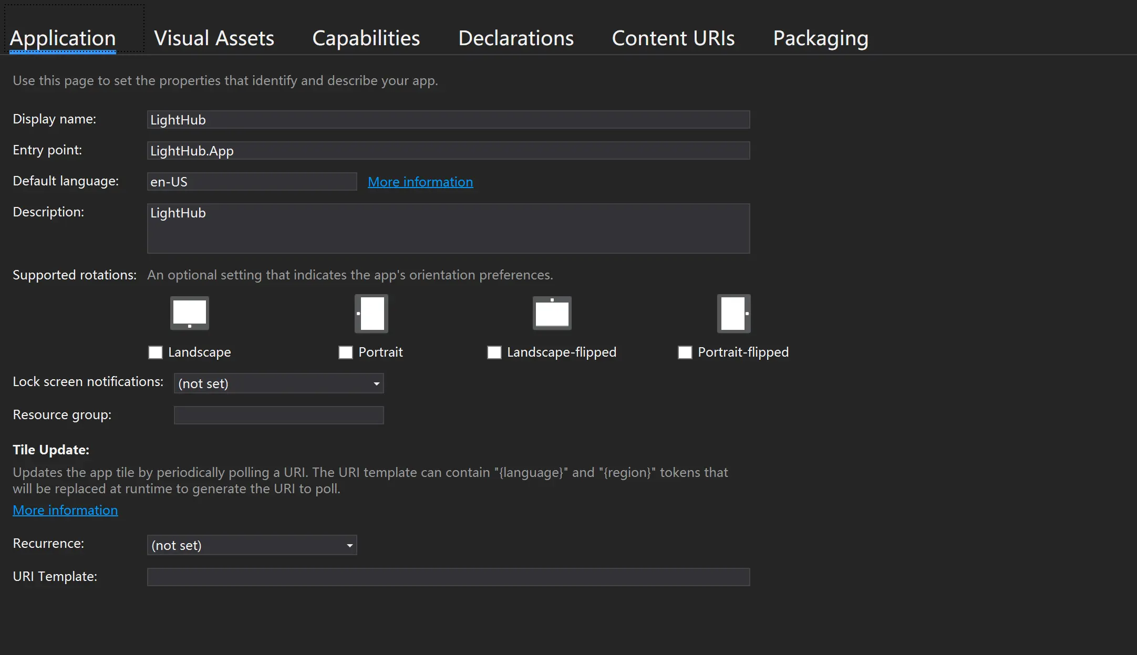This screenshot has height=655, width=1137.
Task: Click the Landscape-flipped device icon
Action: pos(552,313)
